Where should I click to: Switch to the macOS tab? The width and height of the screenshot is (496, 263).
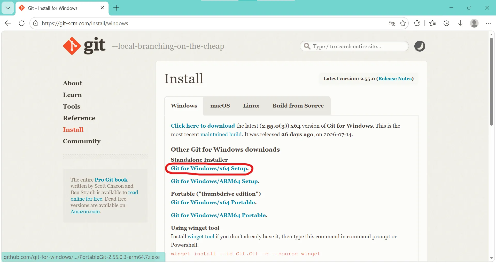[x=220, y=106]
